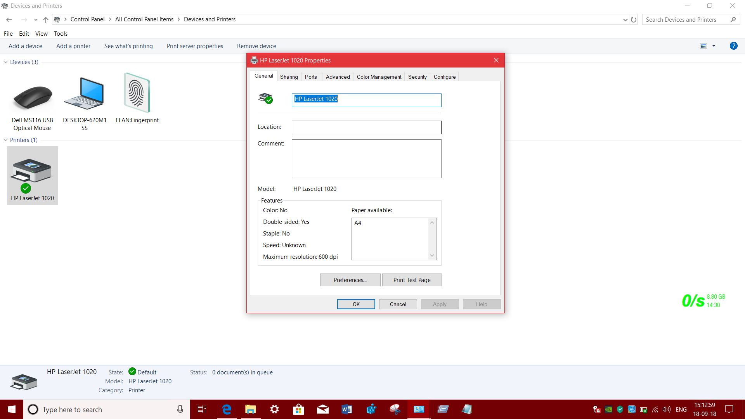Click the refresh button in address bar
This screenshot has width=745, height=419.
pyautogui.click(x=634, y=19)
